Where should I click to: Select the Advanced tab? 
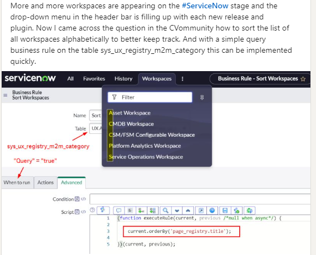pyautogui.click(x=72, y=183)
